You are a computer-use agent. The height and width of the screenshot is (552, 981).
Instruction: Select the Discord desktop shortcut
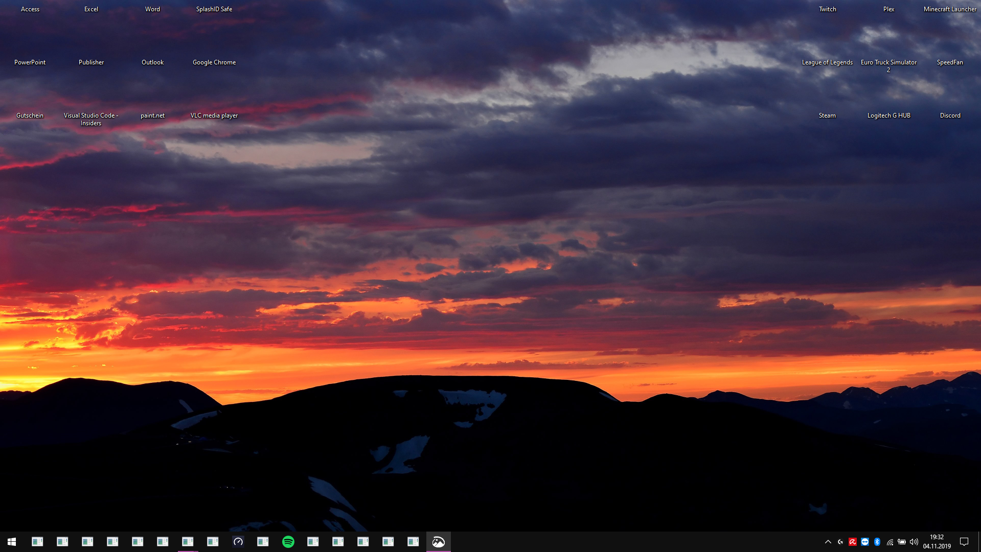coord(950,116)
